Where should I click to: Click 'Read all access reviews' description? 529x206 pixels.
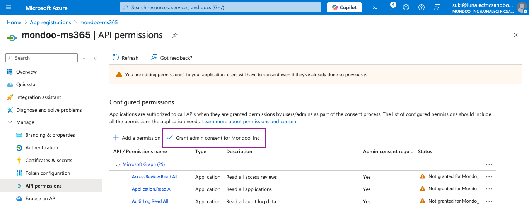click(x=252, y=177)
